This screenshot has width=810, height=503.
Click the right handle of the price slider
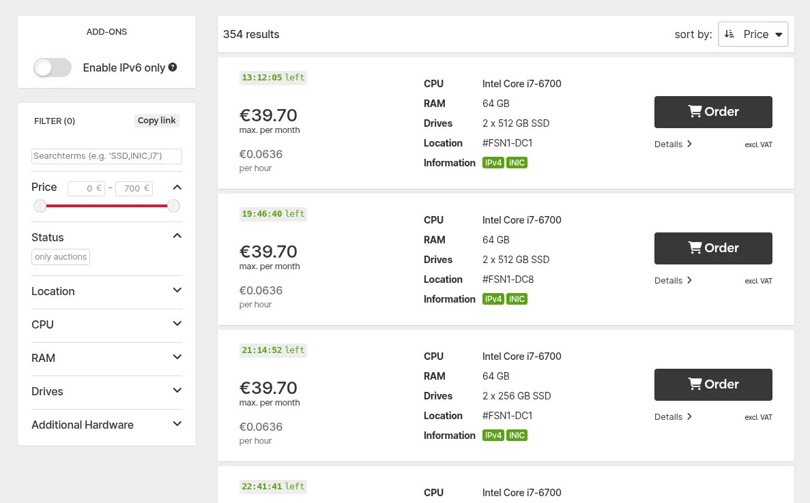click(x=173, y=206)
